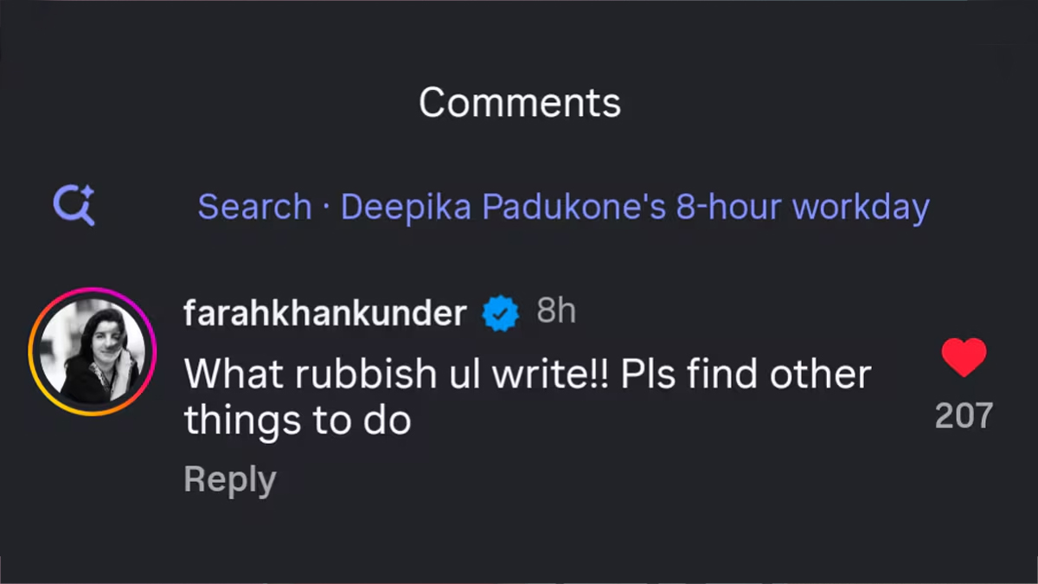Viewport: 1038px width, 584px height.
Task: Click the blue verified badge
Action: click(500, 313)
